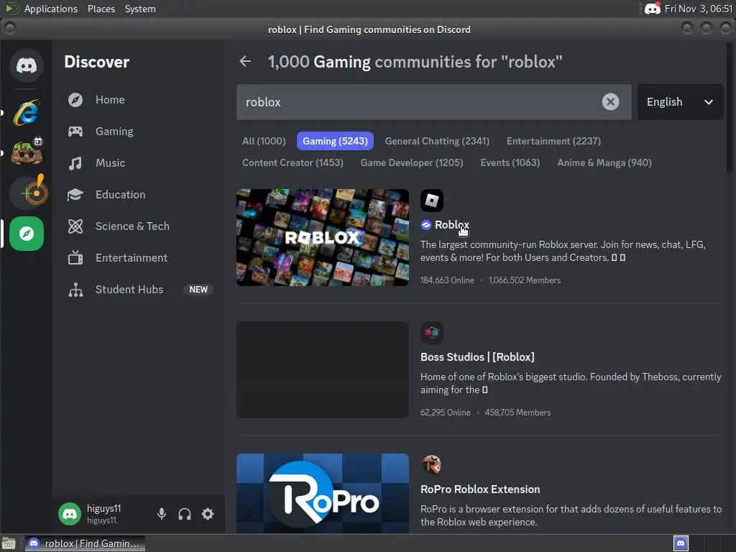
Task: Click the vertical scrollbar on right
Action: (730, 108)
